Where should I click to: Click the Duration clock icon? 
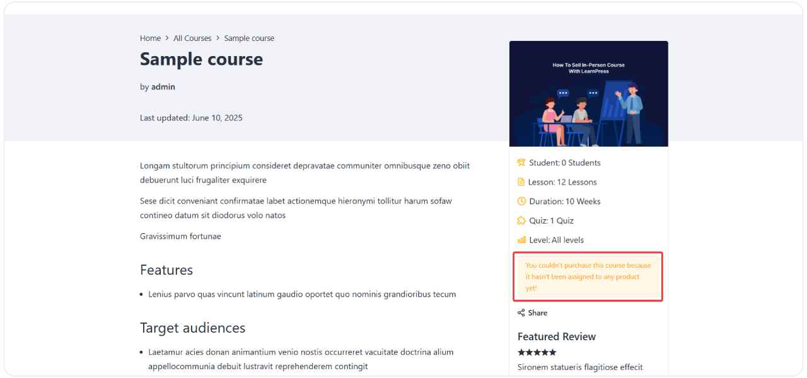click(521, 201)
